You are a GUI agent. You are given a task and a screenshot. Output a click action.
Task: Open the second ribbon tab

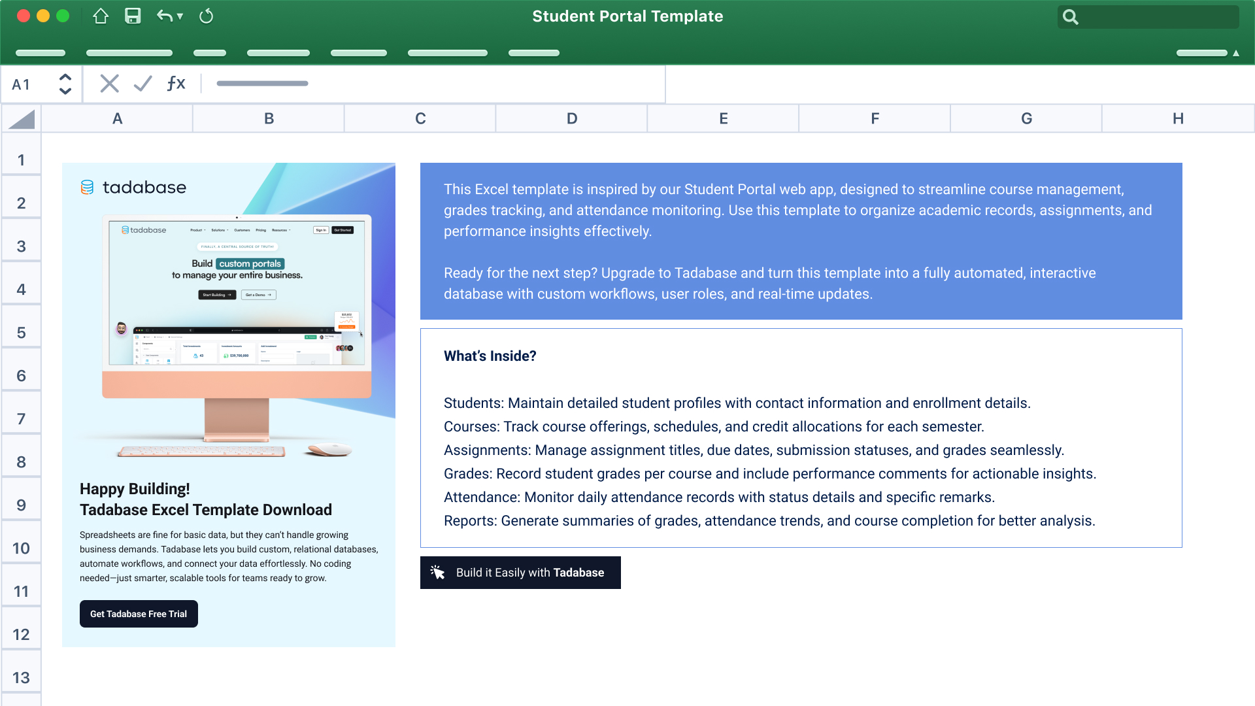129,53
